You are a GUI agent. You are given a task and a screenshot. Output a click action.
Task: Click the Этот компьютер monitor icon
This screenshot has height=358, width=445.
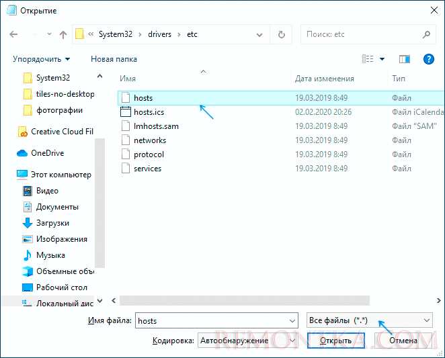coord(22,175)
